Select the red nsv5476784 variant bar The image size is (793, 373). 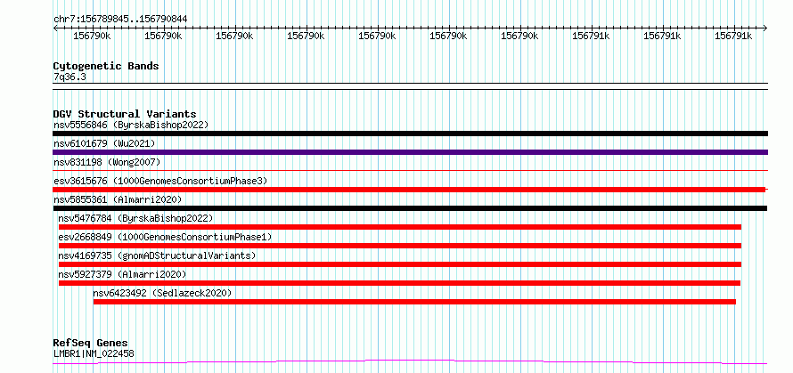coord(400,227)
